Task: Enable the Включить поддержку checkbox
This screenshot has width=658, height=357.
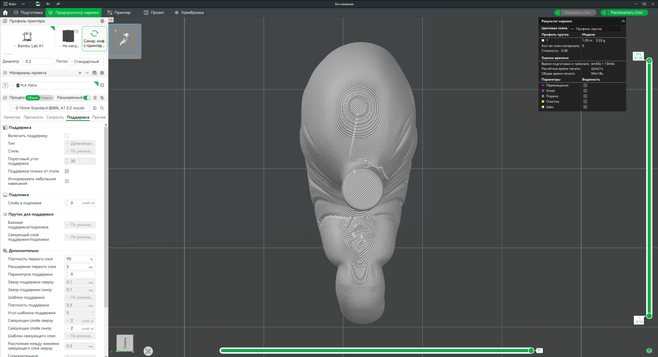Action: 67,136
